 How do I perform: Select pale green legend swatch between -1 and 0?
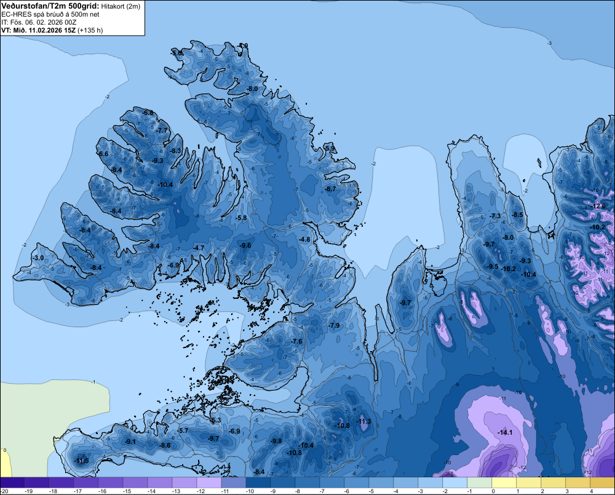479,482
